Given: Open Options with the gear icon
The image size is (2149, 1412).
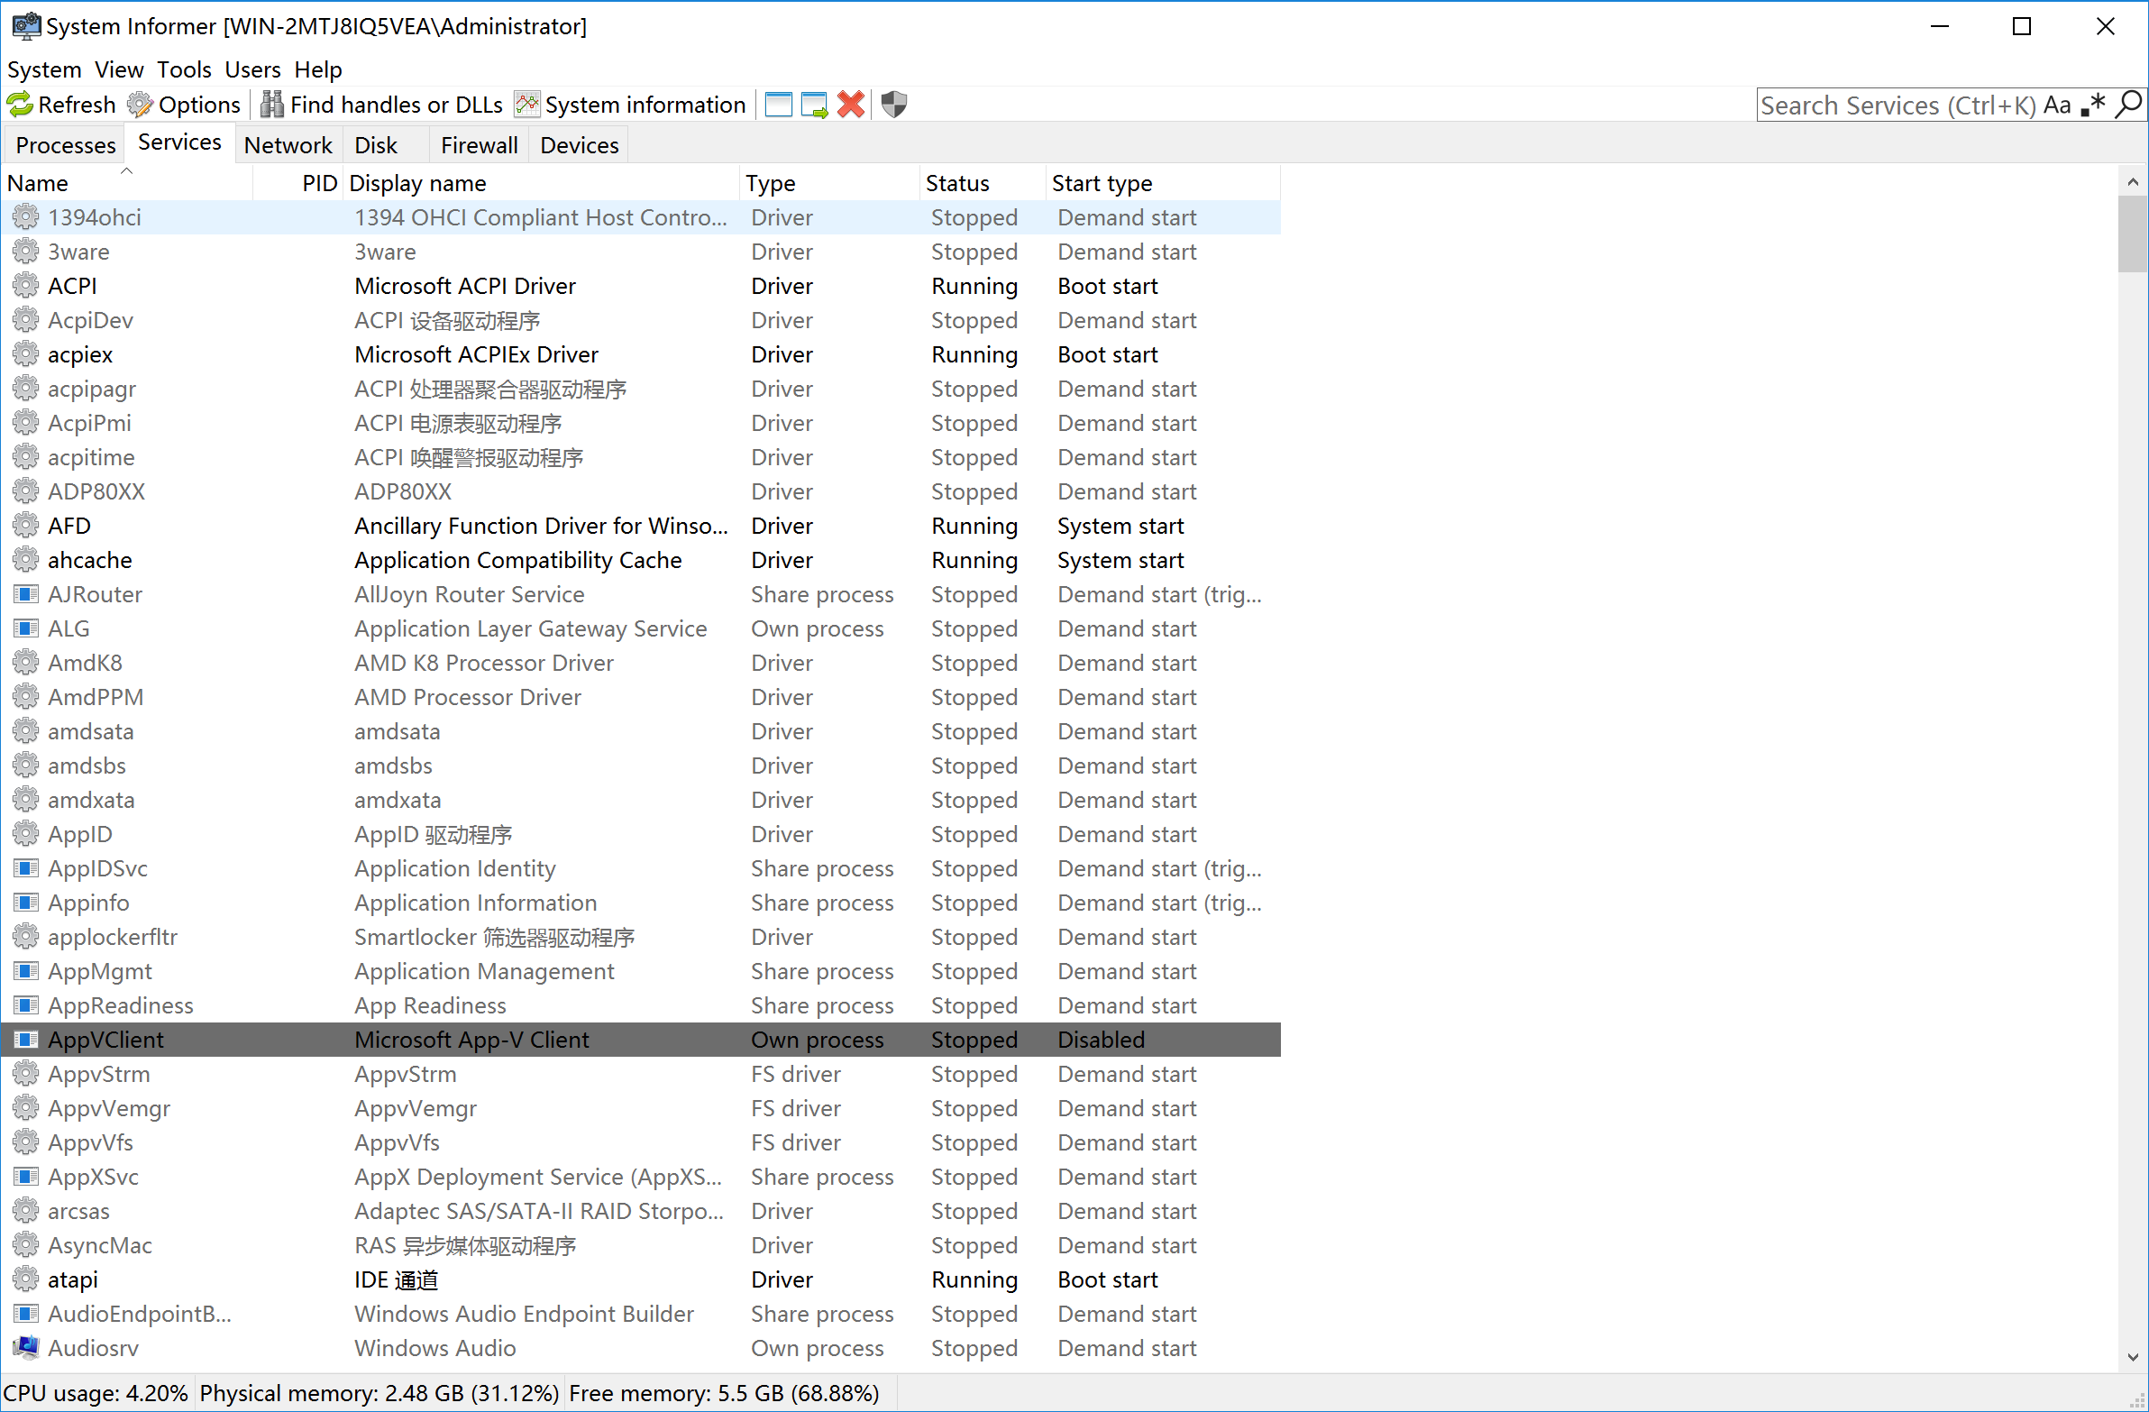Looking at the screenshot, I should (x=140, y=105).
